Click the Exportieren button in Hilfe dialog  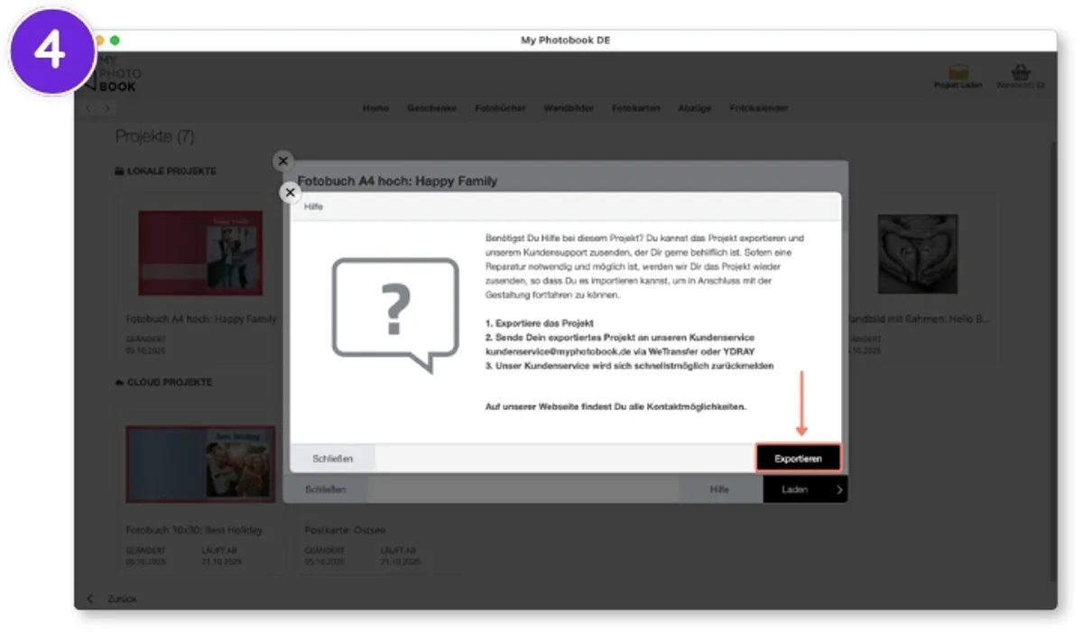pyautogui.click(x=798, y=459)
